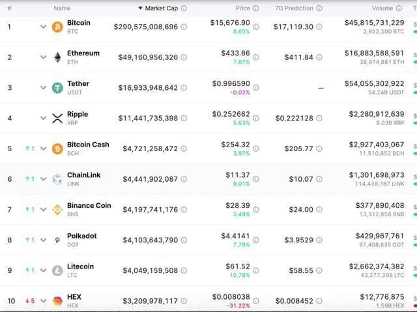Click Polkadot market cap $4,103,643,790
The image size is (417, 312).
(x=151, y=240)
